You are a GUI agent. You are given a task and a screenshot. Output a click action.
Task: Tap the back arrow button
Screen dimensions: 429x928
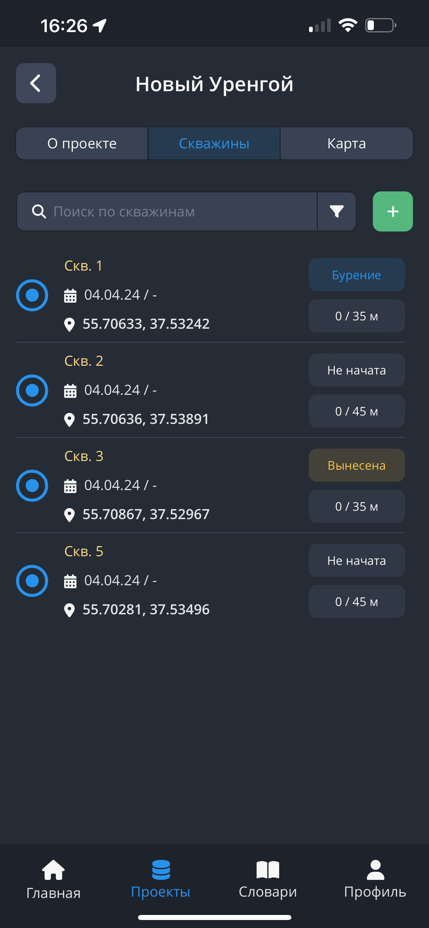(x=36, y=83)
